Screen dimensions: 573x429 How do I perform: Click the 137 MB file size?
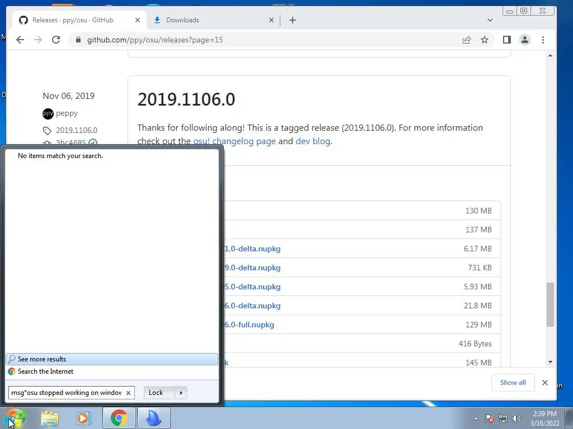tap(478, 230)
